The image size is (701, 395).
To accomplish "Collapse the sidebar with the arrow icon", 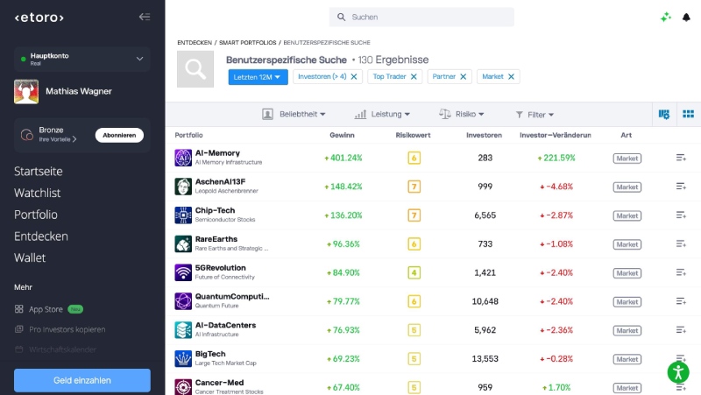I will click(145, 17).
